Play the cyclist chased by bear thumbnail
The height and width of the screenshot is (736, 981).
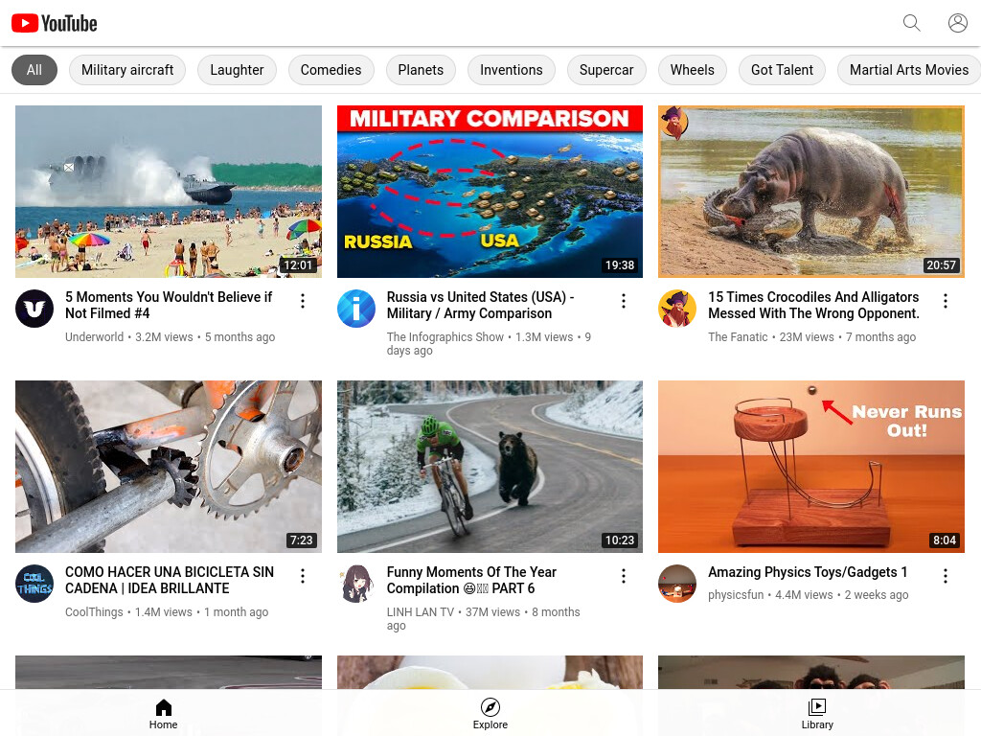tap(490, 467)
